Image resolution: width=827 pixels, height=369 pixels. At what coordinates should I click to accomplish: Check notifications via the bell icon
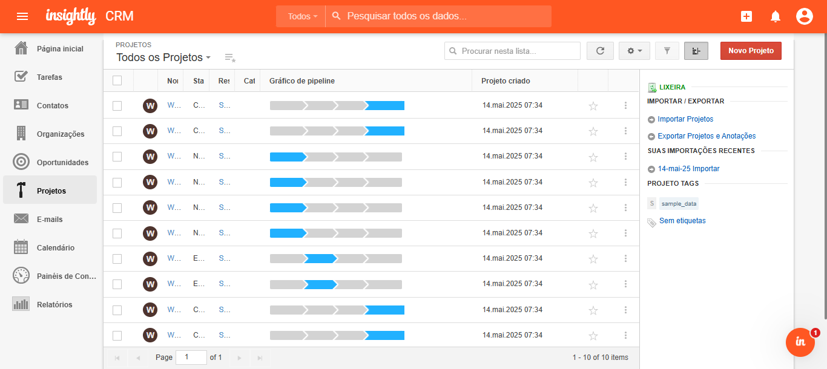pyautogui.click(x=776, y=16)
